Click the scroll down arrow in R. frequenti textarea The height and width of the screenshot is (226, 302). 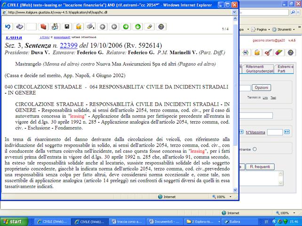point(281,183)
